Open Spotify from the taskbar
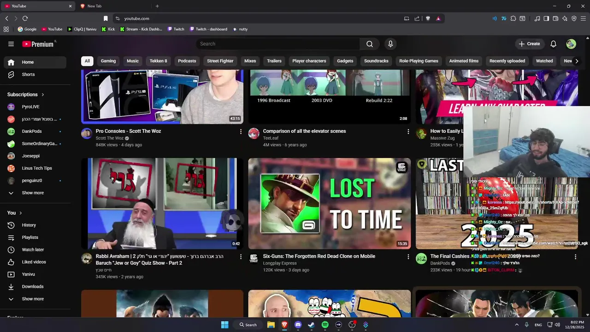This screenshot has width=590, height=332. pyautogui.click(x=325, y=325)
